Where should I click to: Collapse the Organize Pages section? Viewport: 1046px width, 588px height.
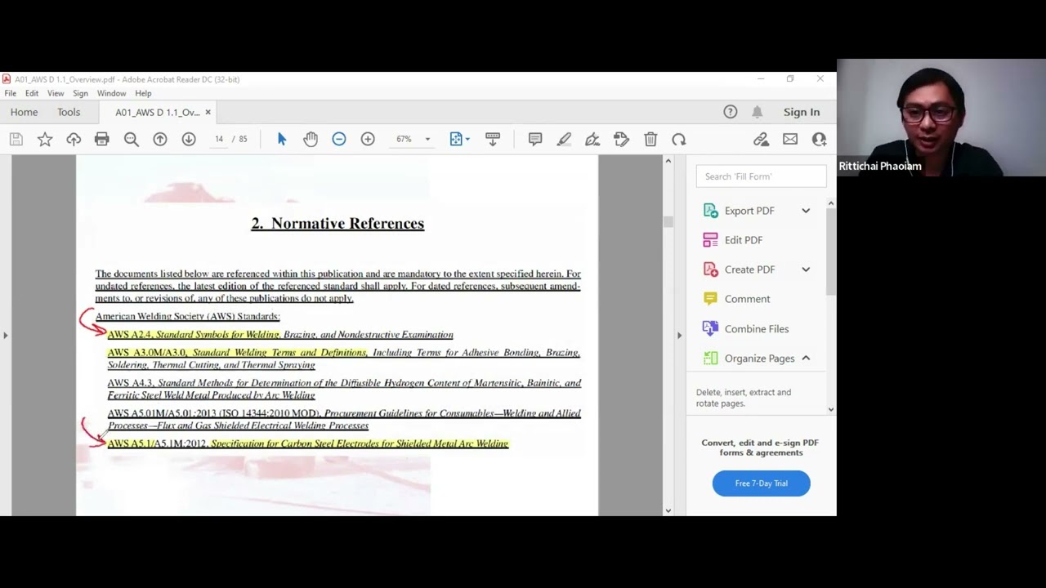pos(806,359)
